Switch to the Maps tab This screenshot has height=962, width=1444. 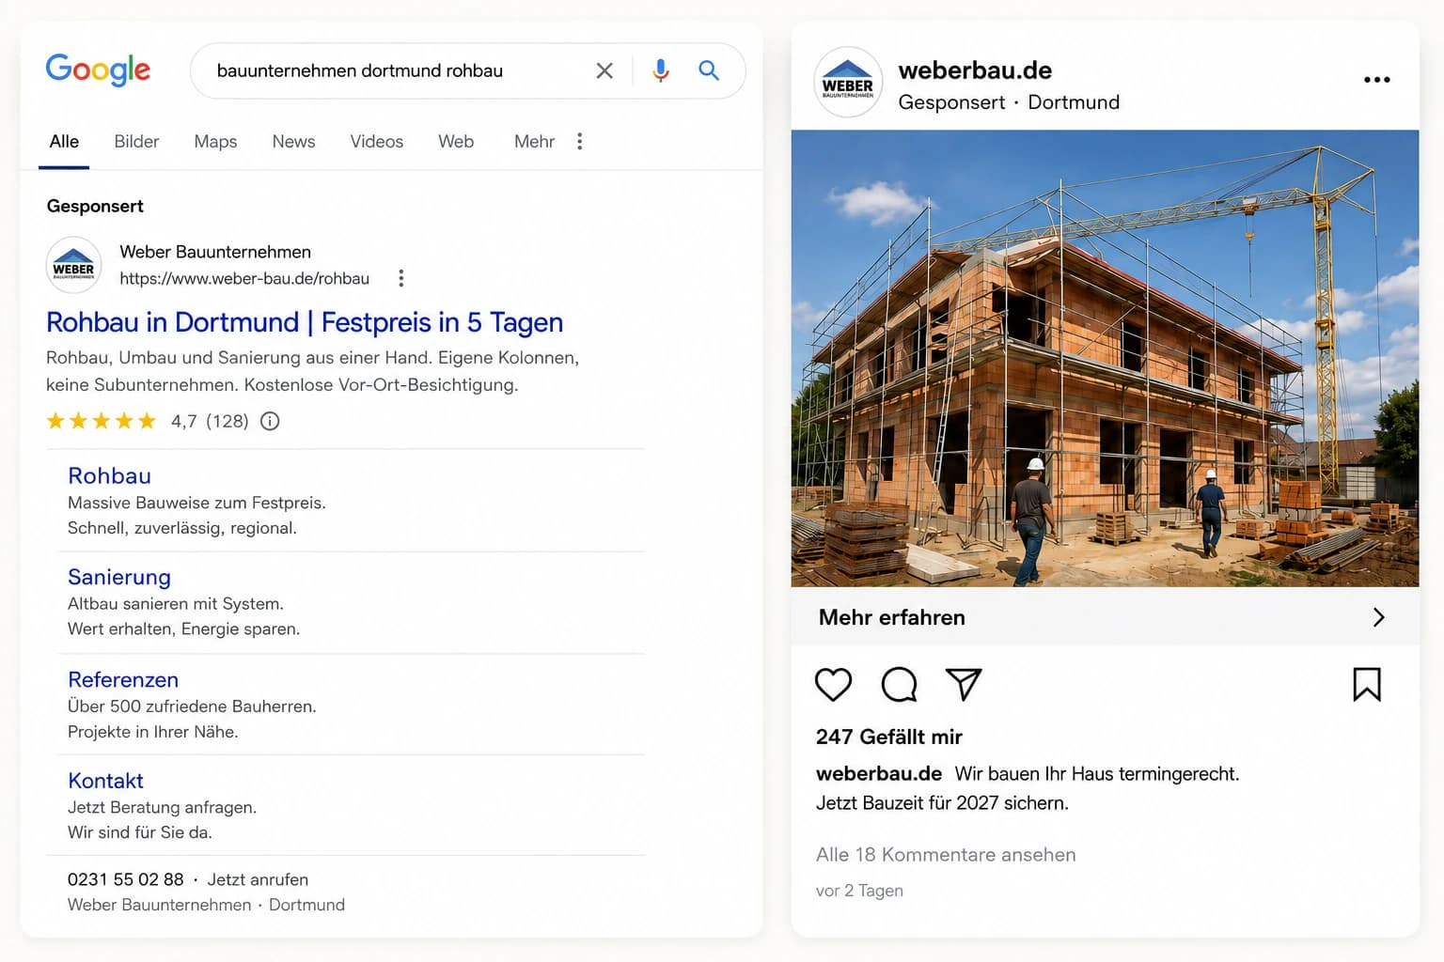pos(215,141)
